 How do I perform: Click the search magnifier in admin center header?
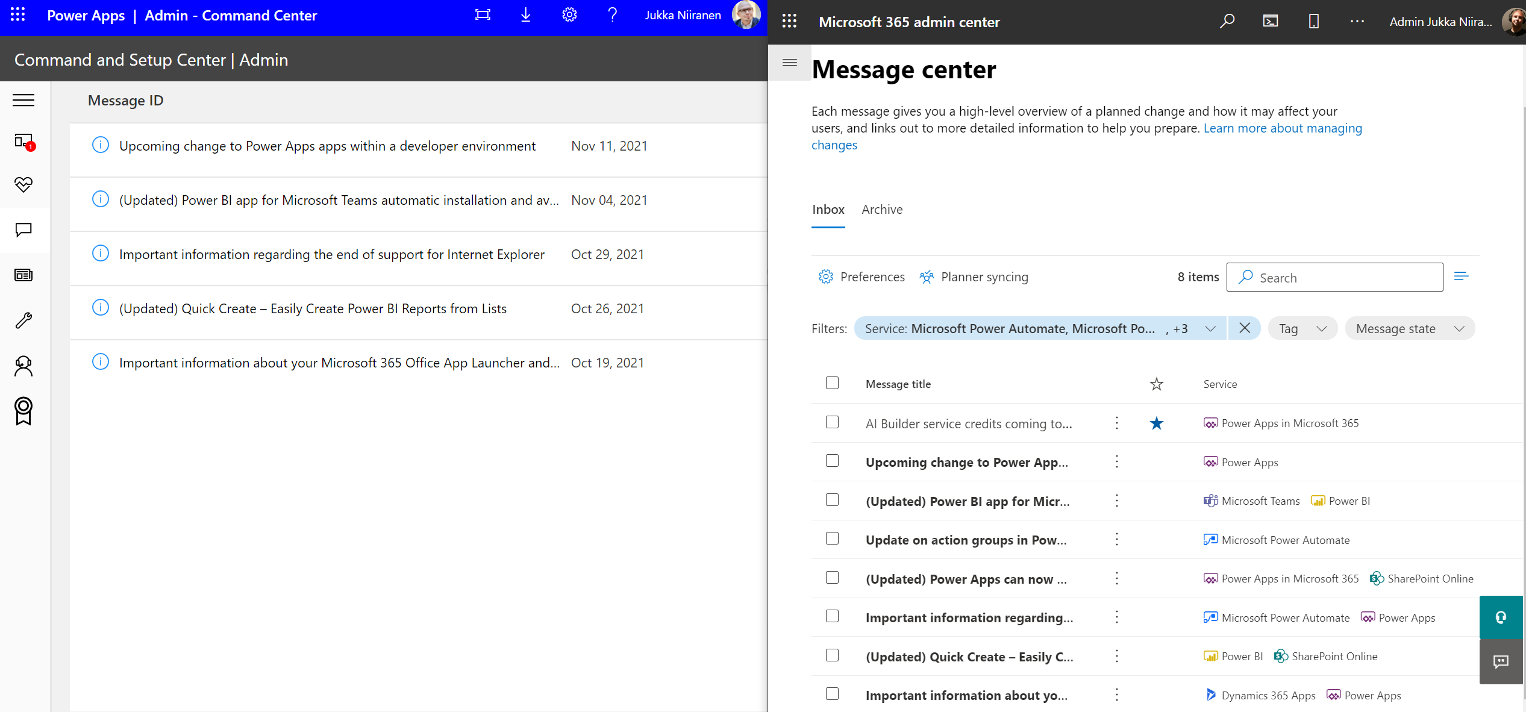1227,22
